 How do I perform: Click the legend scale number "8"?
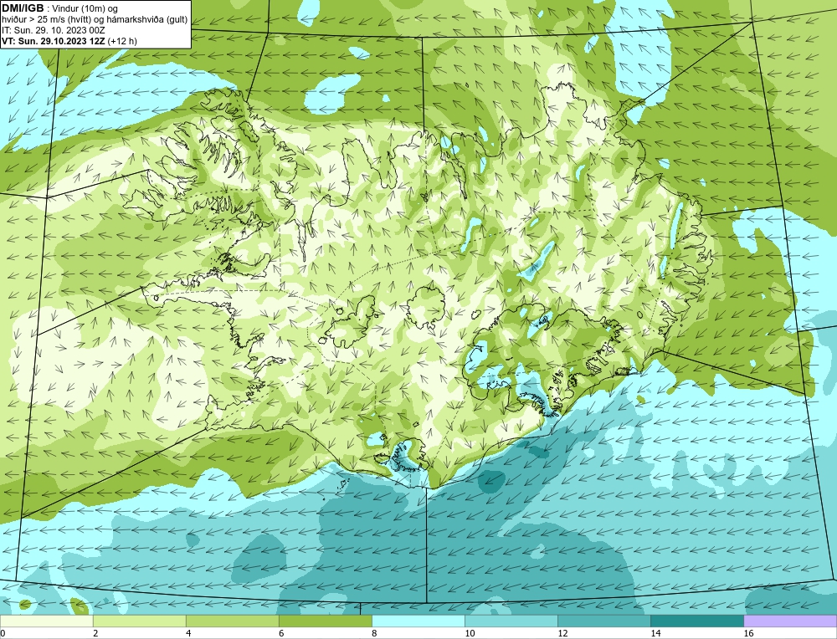[x=374, y=633]
